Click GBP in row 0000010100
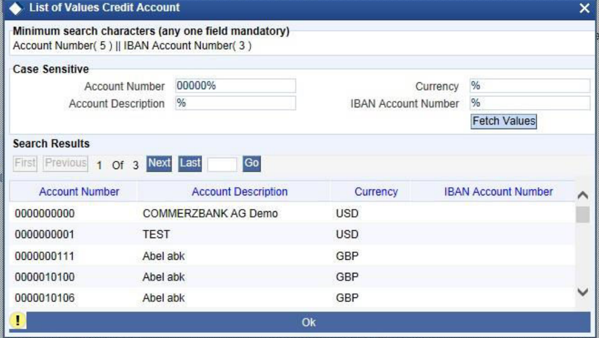Screen dimensions: 599x338 coord(347,277)
